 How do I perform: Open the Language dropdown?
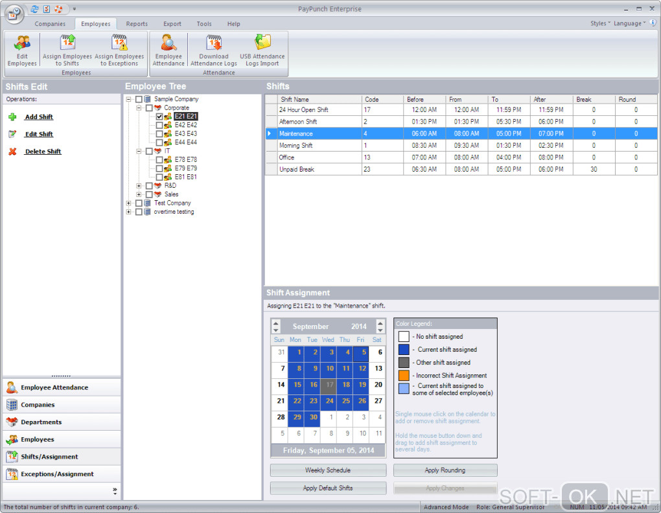629,23
